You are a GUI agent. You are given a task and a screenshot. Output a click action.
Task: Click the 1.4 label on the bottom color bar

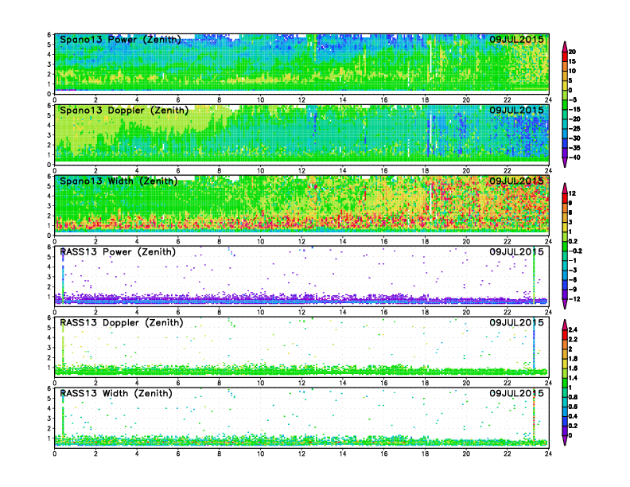pyautogui.click(x=573, y=378)
